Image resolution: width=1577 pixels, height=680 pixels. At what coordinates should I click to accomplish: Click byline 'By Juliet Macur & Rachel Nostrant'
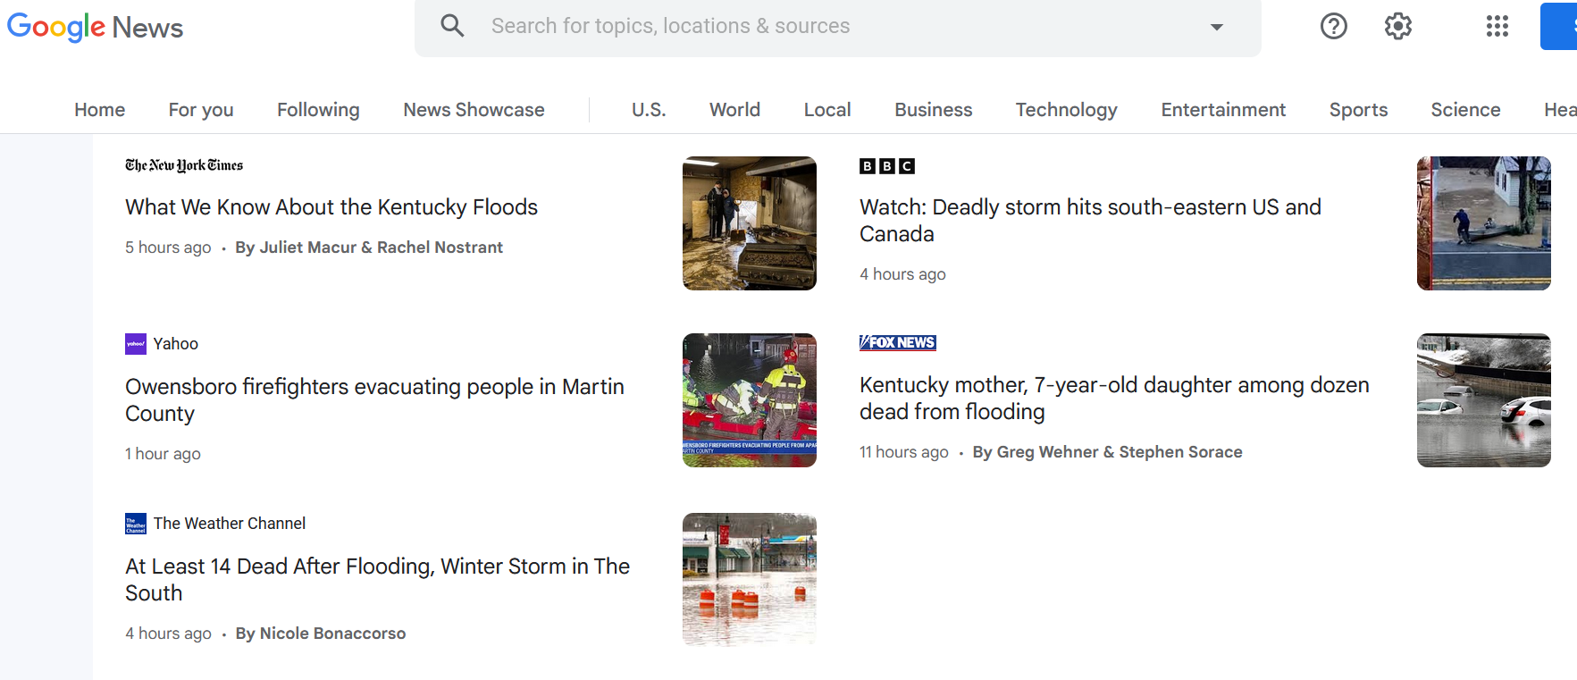[x=369, y=248]
